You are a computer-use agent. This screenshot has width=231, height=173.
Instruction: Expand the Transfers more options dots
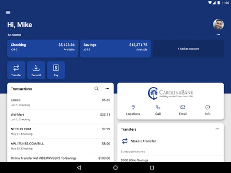218,129
